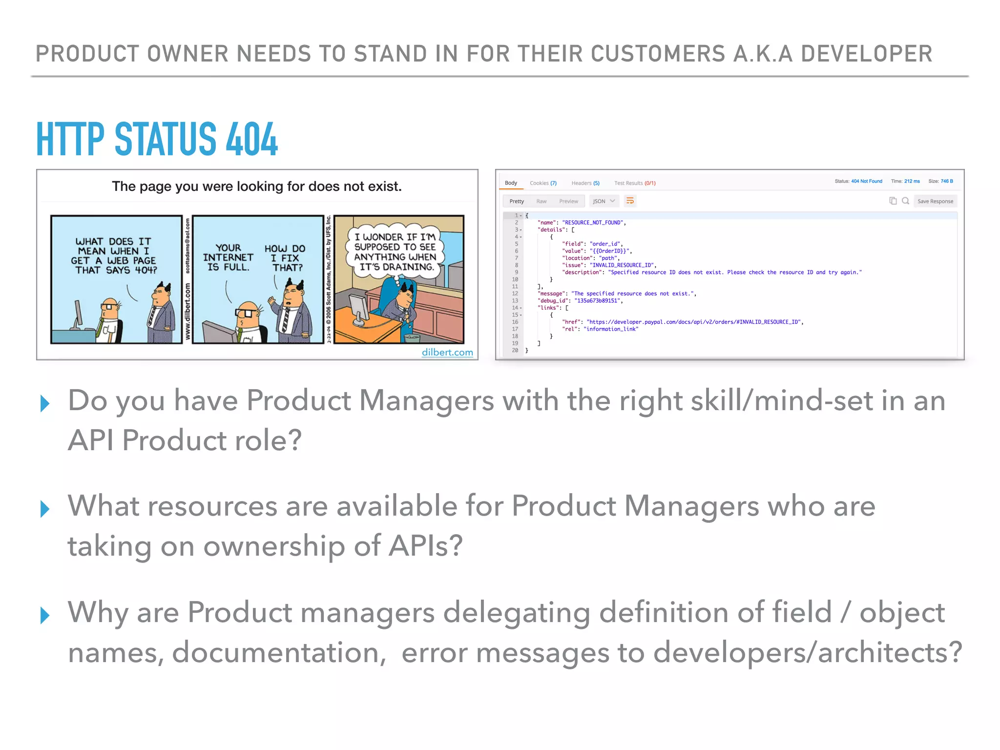Screen dimensions: 1000x750
Task: Switch to the Raw view mode
Action: [542, 201]
